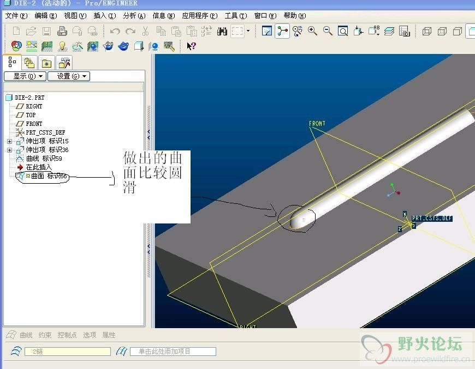Image resolution: width=475 pixels, height=369 pixels.
Task: Open the 显示(O) dropdown
Action: pyautogui.click(x=25, y=76)
